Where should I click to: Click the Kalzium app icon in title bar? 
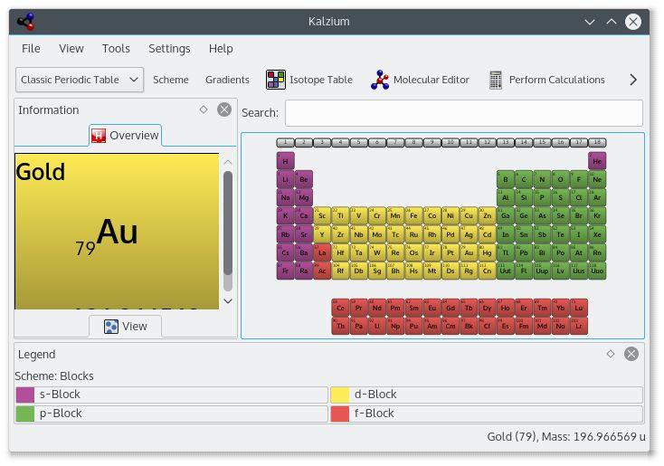(x=26, y=22)
